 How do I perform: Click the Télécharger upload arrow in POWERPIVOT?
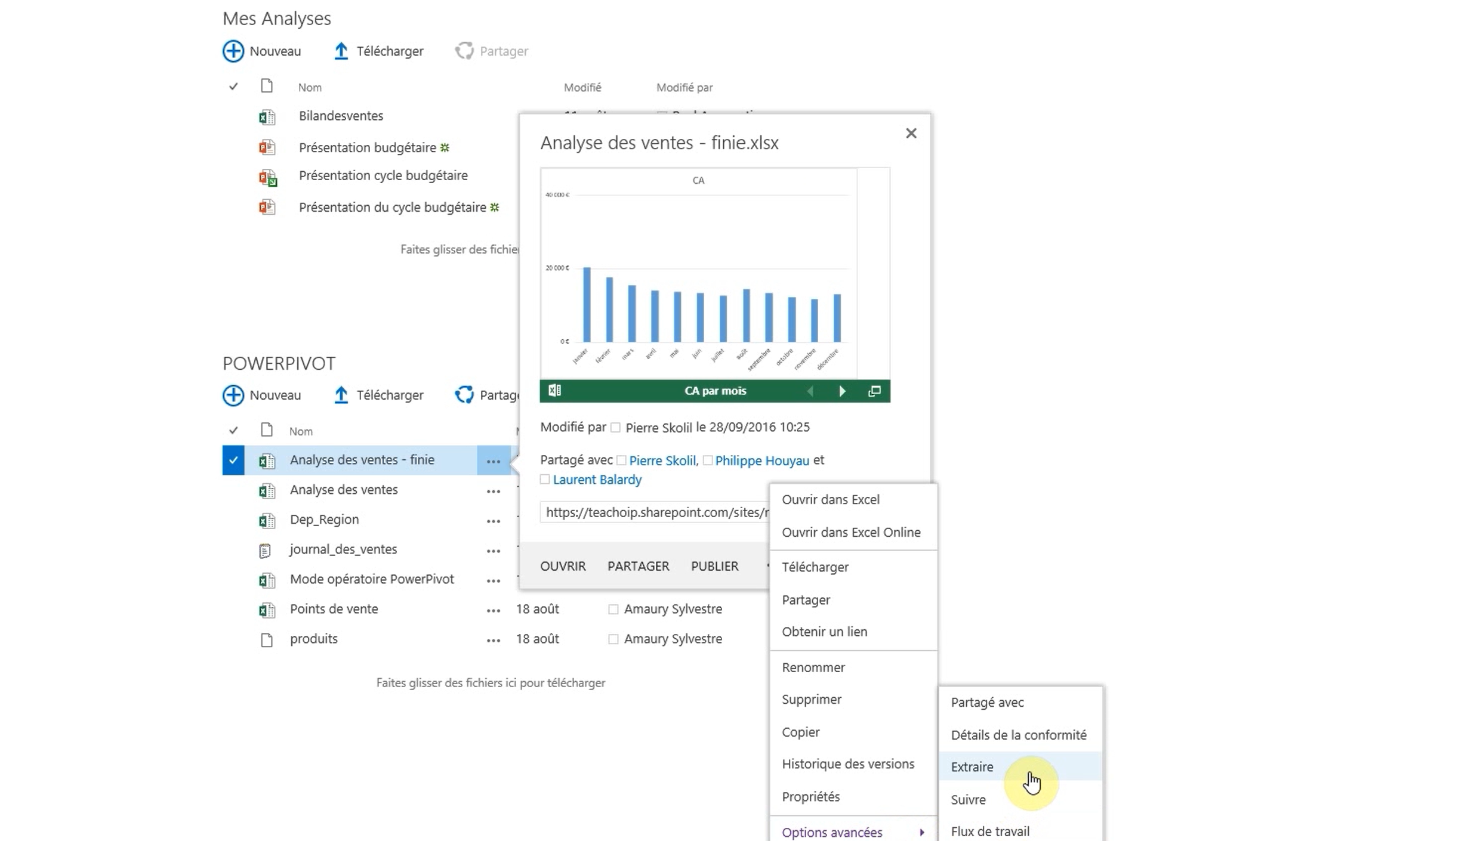click(341, 395)
